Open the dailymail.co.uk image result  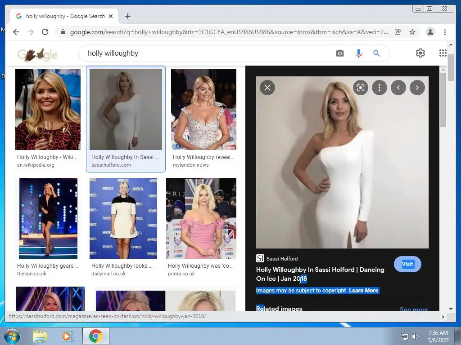123,218
